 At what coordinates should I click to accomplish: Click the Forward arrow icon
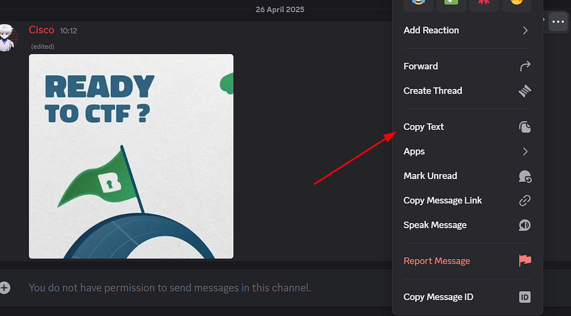[525, 66]
